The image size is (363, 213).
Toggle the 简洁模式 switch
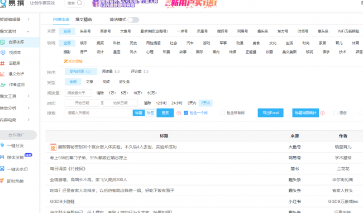pyautogui.click(x=133, y=20)
